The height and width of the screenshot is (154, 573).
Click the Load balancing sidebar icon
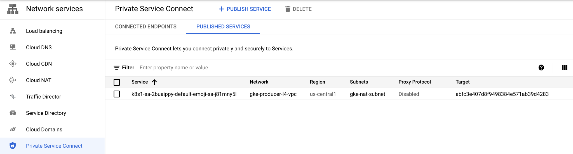point(13,31)
